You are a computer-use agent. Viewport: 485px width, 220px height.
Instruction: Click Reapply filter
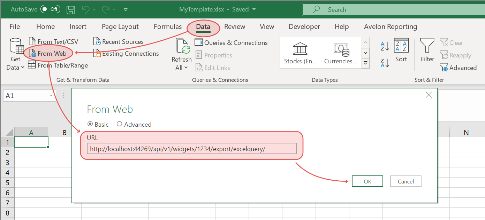455,55
